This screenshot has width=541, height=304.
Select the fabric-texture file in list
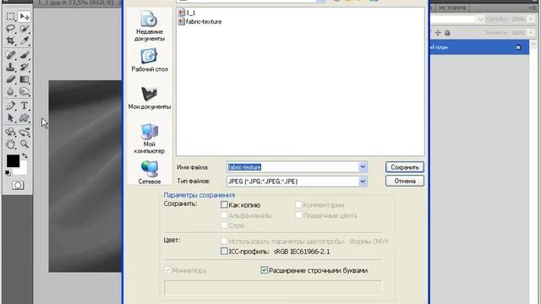(199, 21)
